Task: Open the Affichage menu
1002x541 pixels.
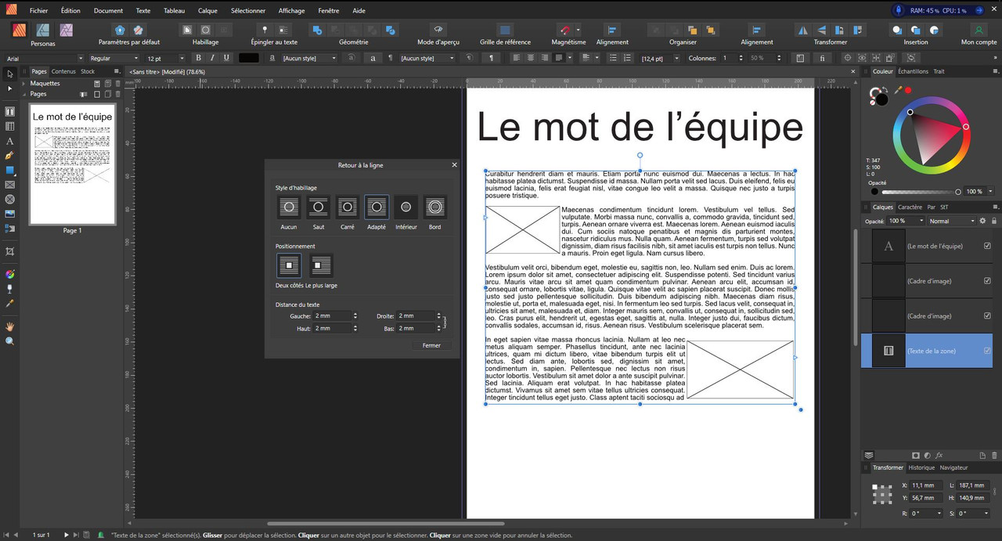Action: 292,11
